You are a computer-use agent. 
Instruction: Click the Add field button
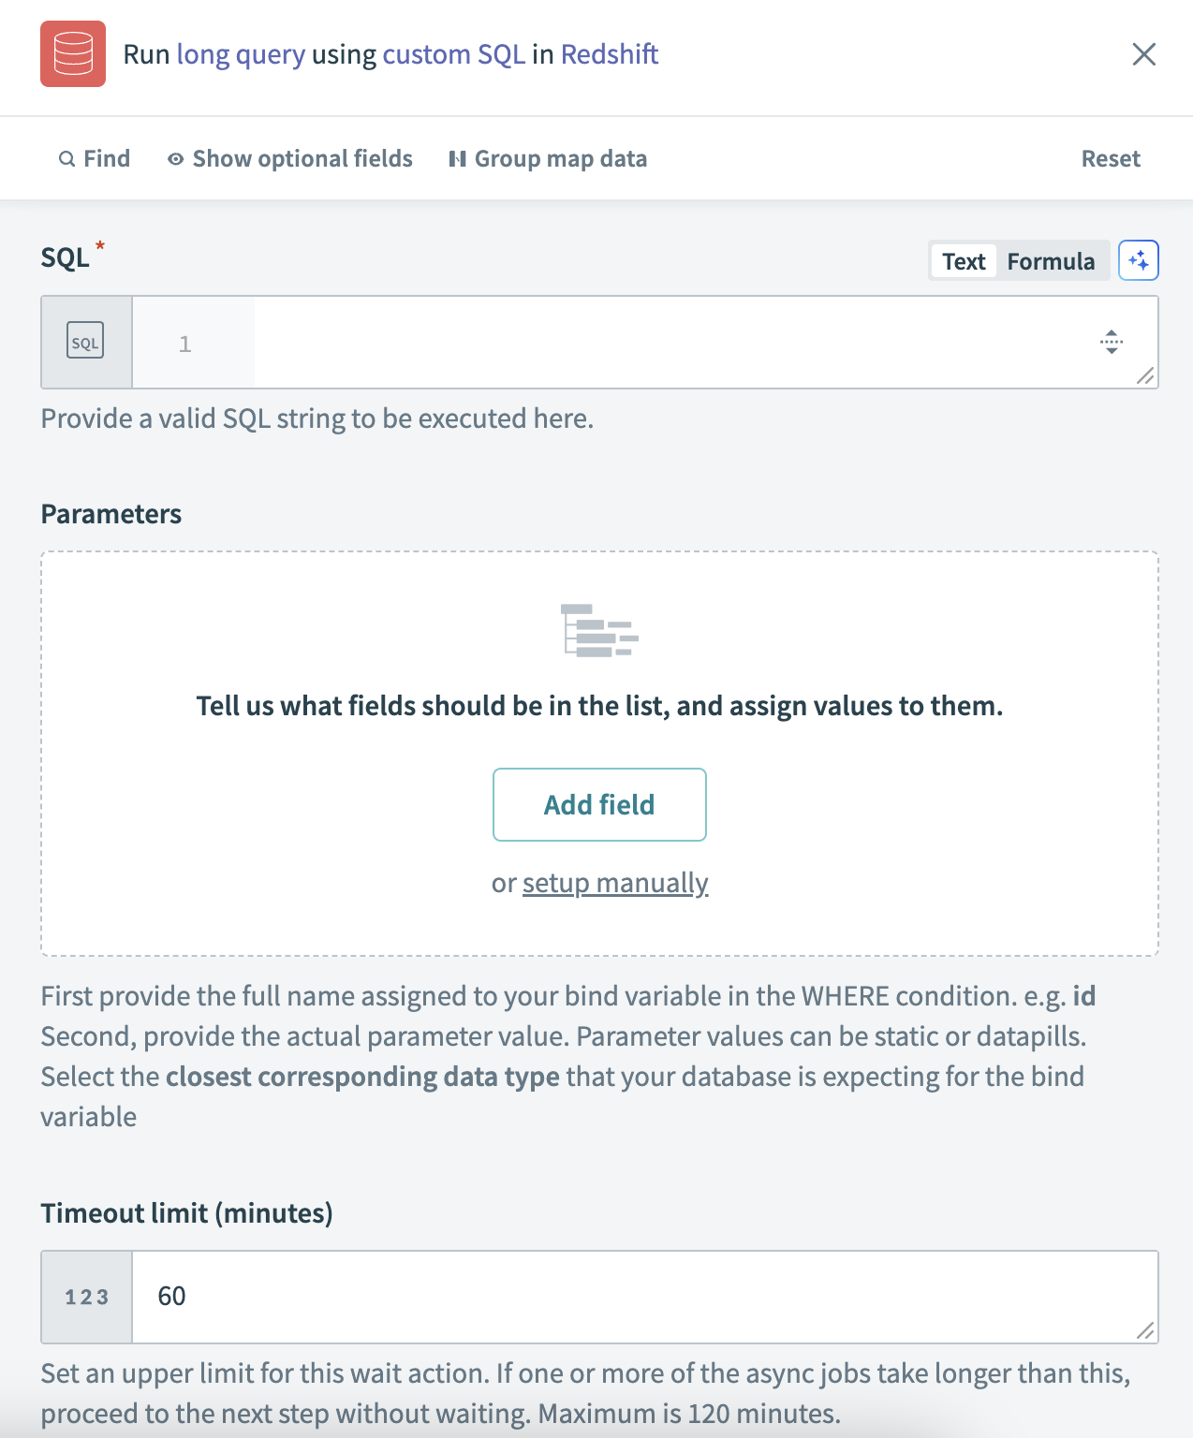pyautogui.click(x=599, y=804)
